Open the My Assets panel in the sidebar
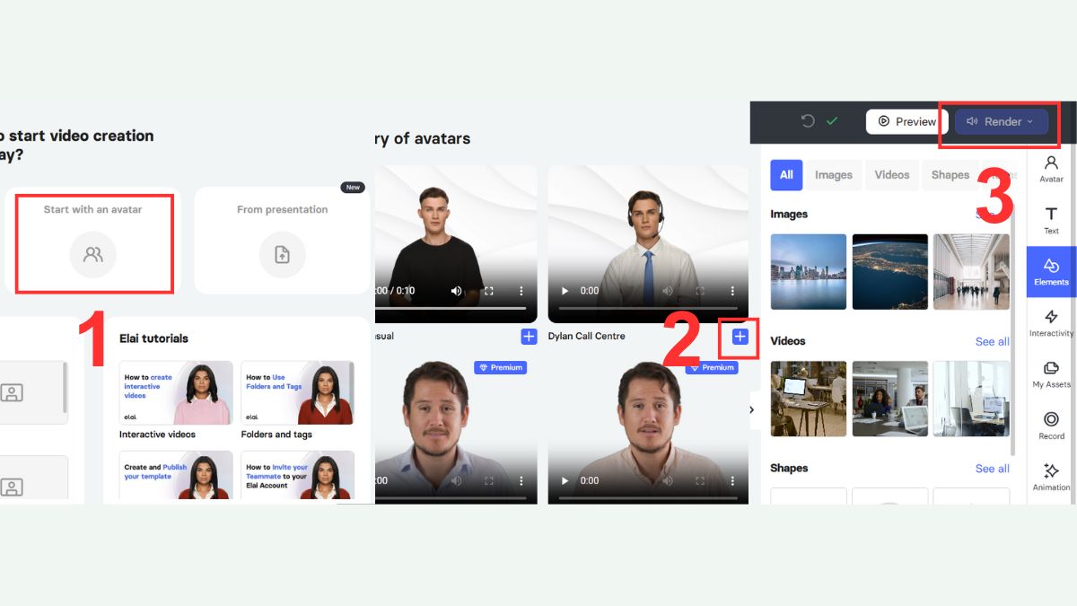This screenshot has height=606, width=1077. (x=1051, y=374)
